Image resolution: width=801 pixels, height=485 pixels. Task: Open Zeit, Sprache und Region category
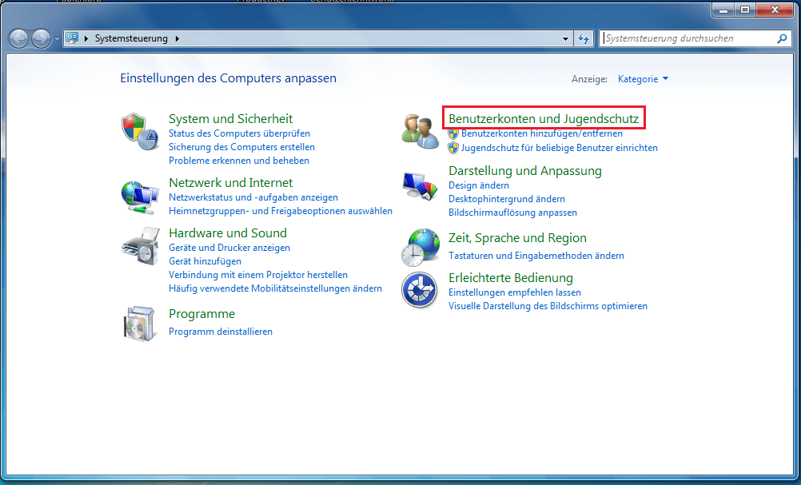click(517, 238)
